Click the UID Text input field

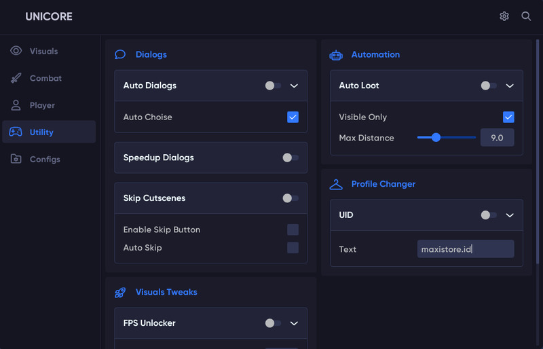[x=466, y=249]
